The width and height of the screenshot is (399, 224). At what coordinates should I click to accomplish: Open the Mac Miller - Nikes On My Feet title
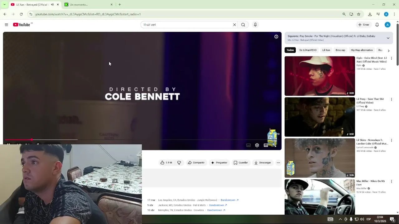point(371,183)
